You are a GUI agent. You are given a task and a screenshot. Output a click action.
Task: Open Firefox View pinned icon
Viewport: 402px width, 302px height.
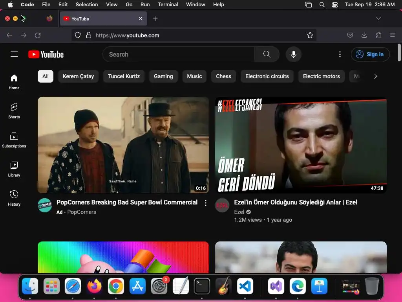pos(49,18)
